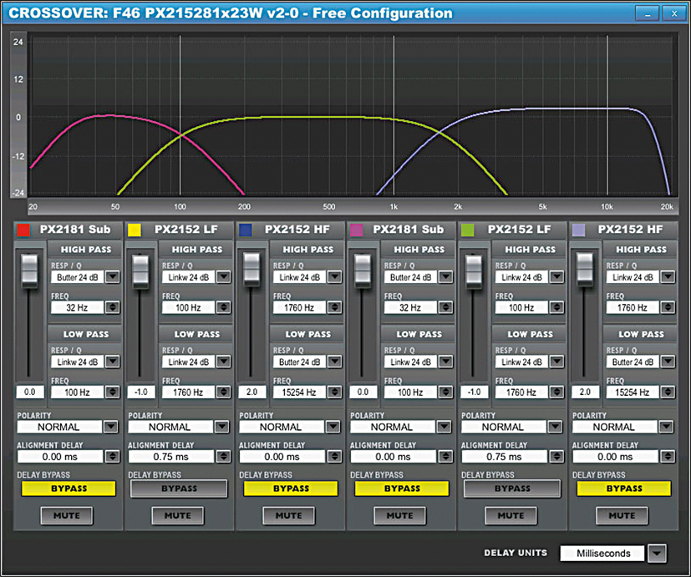Toggle delay BYPASS on yellow-swatch LF channel
Screen dimensions: 691x577
(179, 488)
